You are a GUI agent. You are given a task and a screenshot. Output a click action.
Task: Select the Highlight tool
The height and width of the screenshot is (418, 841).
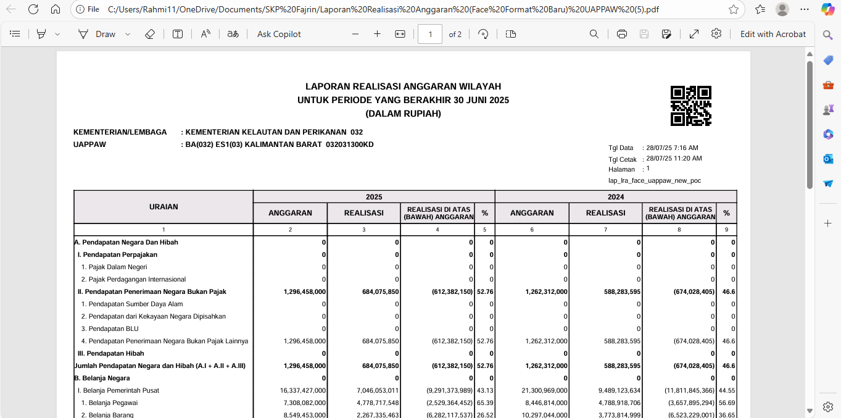click(41, 34)
